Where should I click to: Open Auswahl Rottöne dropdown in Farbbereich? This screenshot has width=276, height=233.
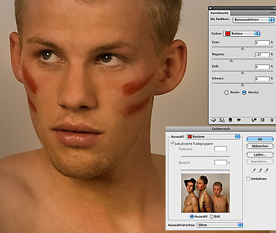click(x=213, y=136)
